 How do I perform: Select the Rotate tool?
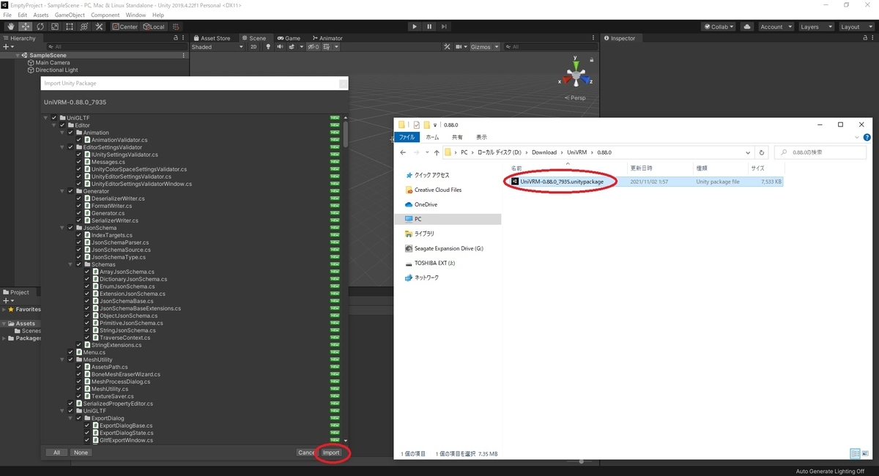pos(40,26)
